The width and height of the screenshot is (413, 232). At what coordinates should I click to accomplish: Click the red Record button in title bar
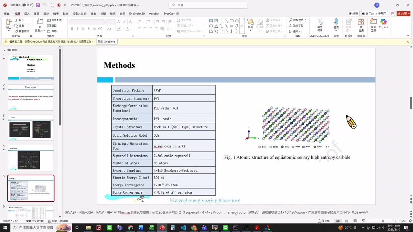[59, 5]
